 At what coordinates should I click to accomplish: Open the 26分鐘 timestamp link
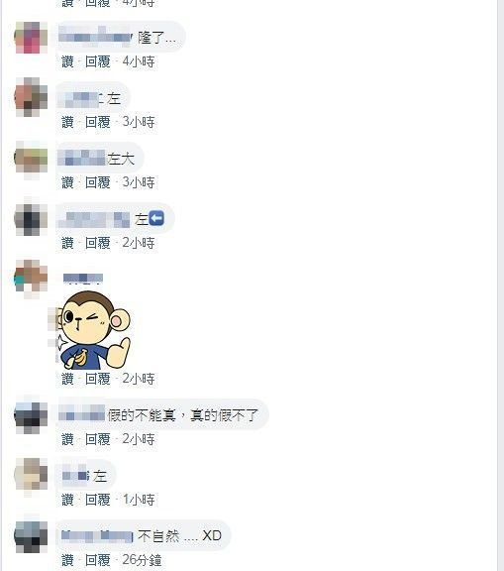(142, 560)
